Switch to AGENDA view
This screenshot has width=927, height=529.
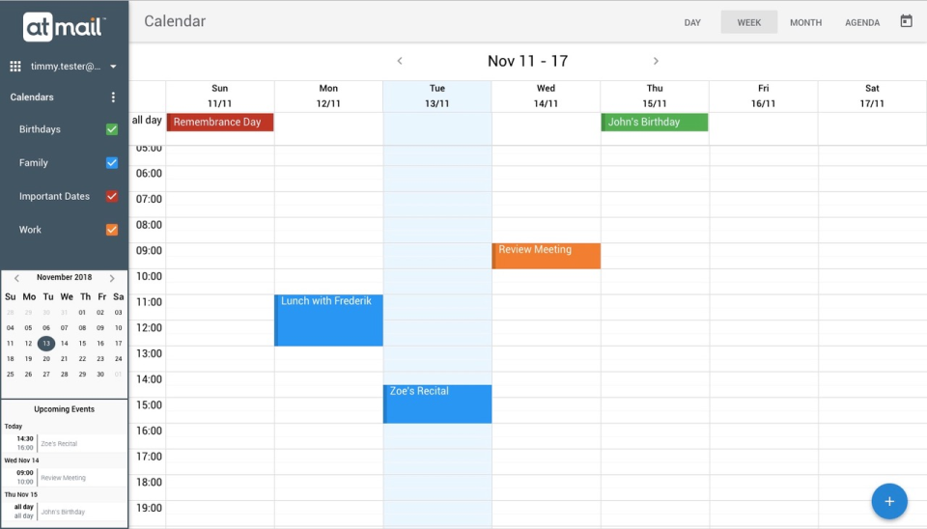tap(862, 22)
